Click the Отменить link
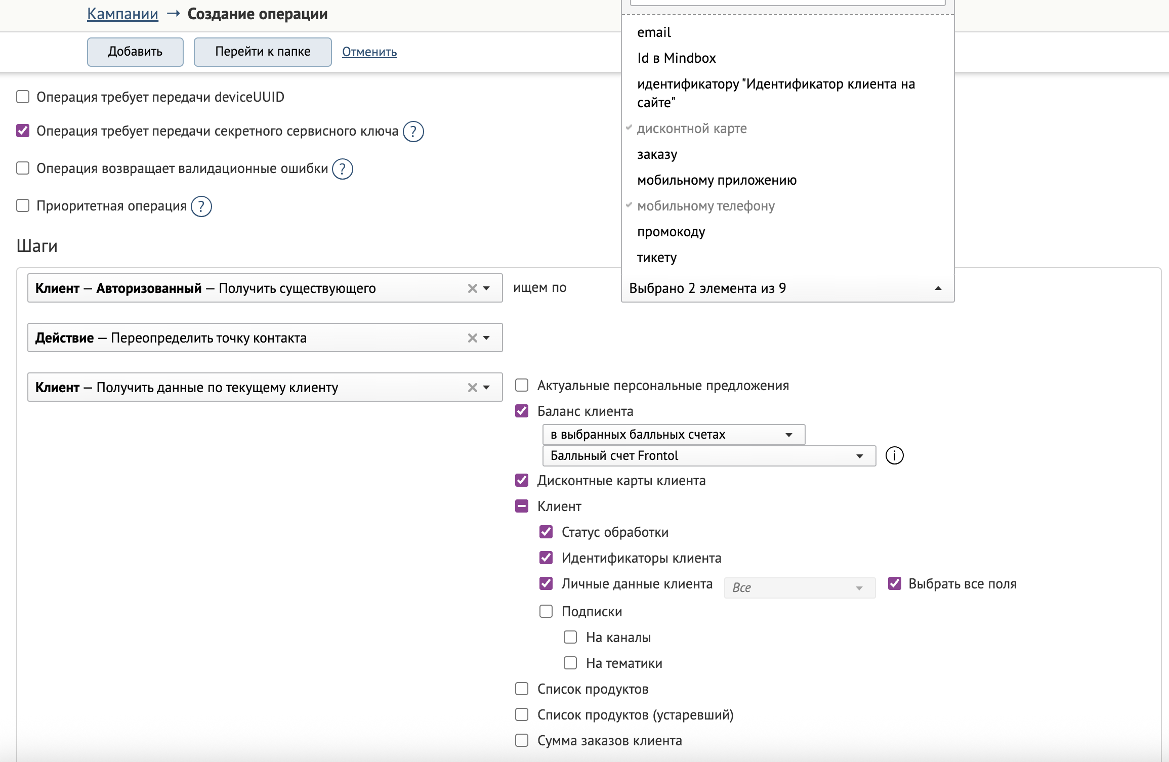Screen dimensions: 1169x762 (369, 52)
